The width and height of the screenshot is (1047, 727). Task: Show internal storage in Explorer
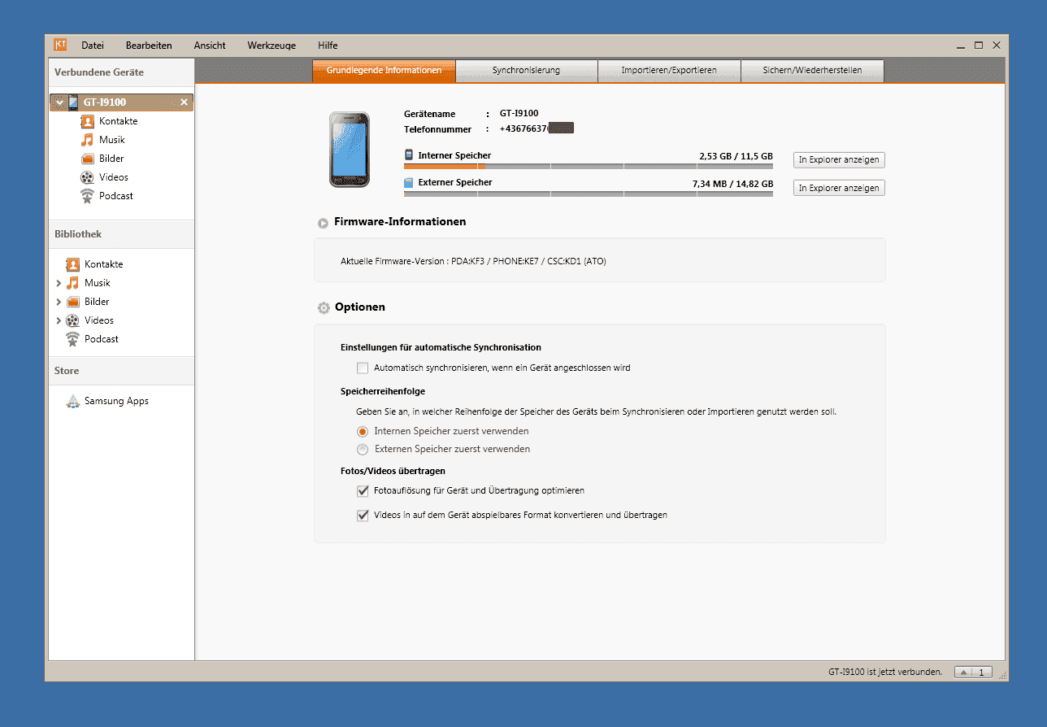(839, 160)
